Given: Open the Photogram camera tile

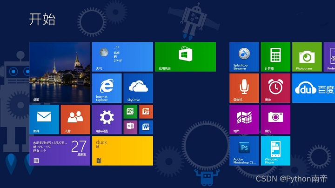Looking at the screenshot, I should [307, 57].
